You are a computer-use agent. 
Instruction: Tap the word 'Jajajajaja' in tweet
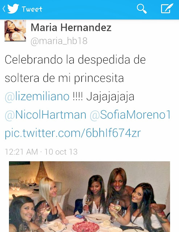111,97
